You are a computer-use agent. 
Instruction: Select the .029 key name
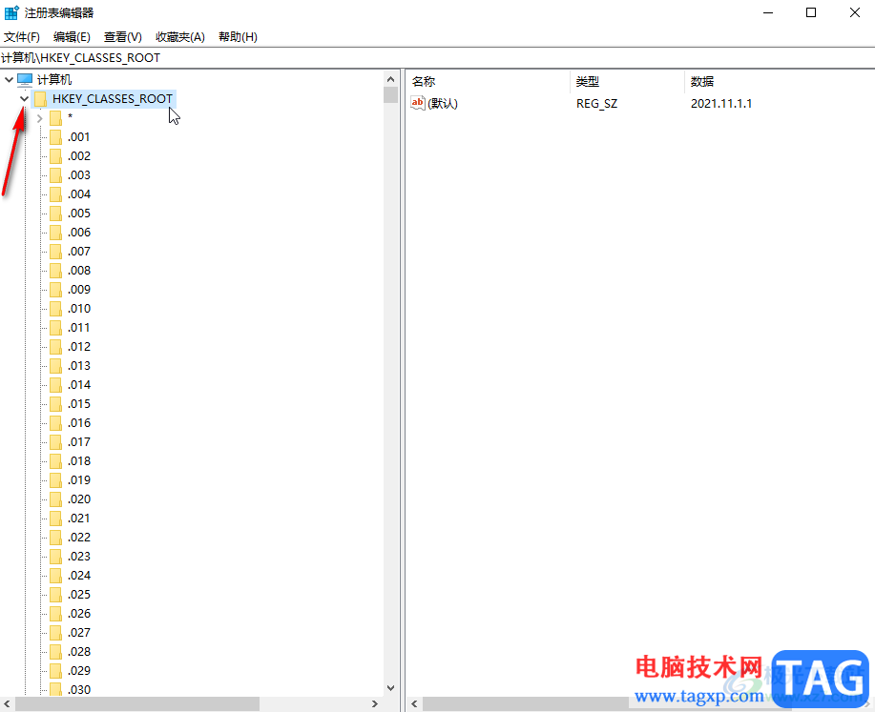(x=79, y=670)
